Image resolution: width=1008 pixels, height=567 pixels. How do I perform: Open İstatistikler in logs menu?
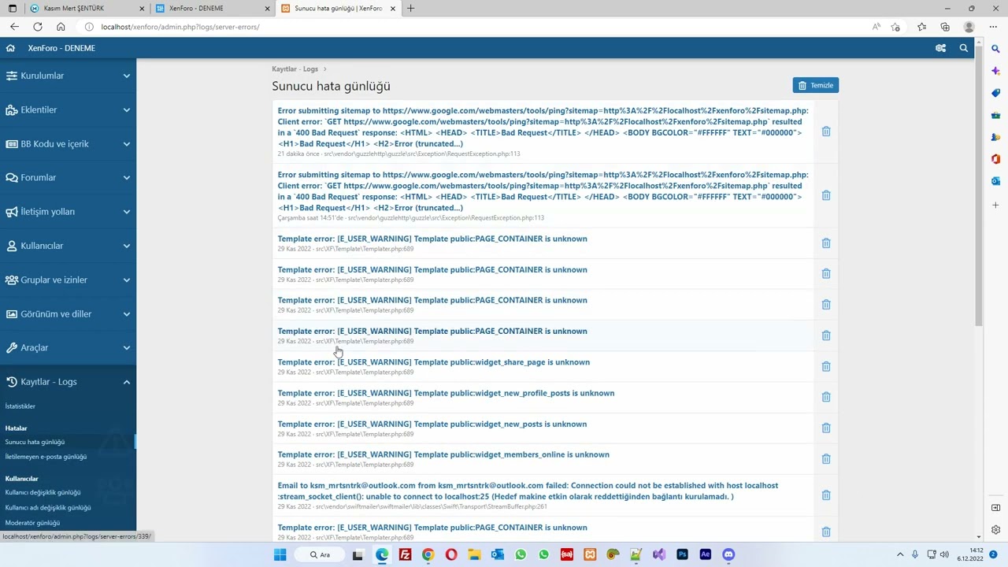(x=20, y=406)
